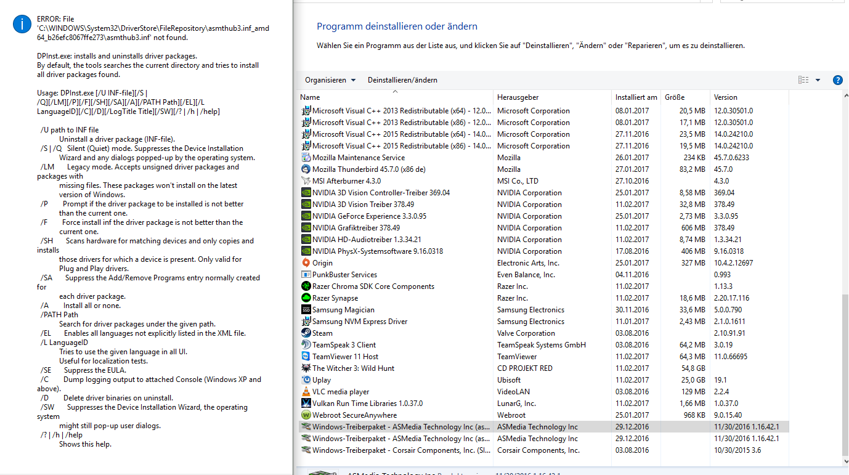Viewport: 849px width, 475px height.
Task: Click the Mozilla Thunderbird icon
Action: [x=306, y=169]
